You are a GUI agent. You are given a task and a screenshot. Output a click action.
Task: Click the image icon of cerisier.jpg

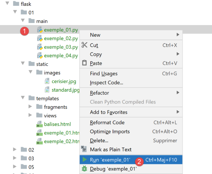pyautogui.click(x=47, y=81)
